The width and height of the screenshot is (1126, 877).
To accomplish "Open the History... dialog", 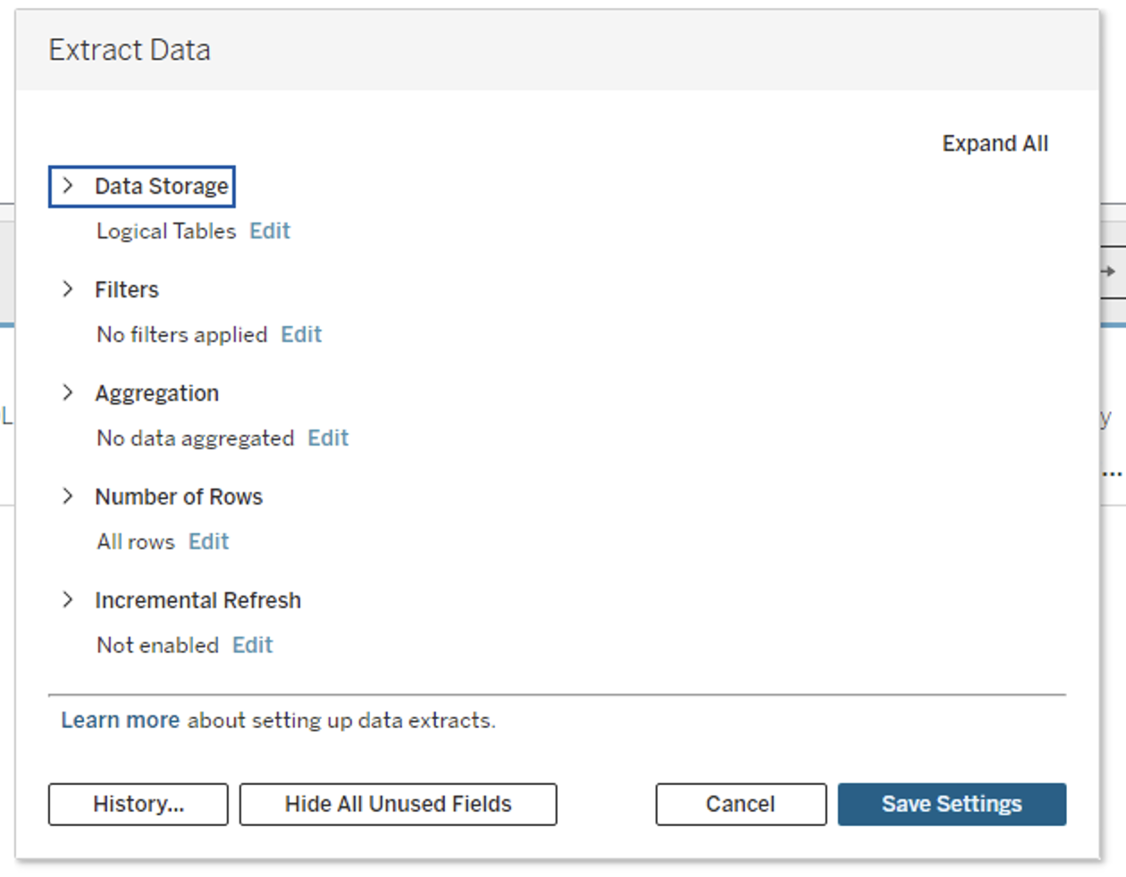I will [139, 805].
